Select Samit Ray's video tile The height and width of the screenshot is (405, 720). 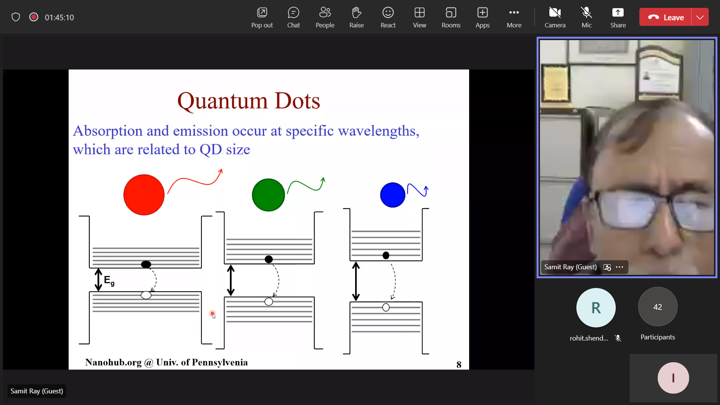[x=627, y=157]
